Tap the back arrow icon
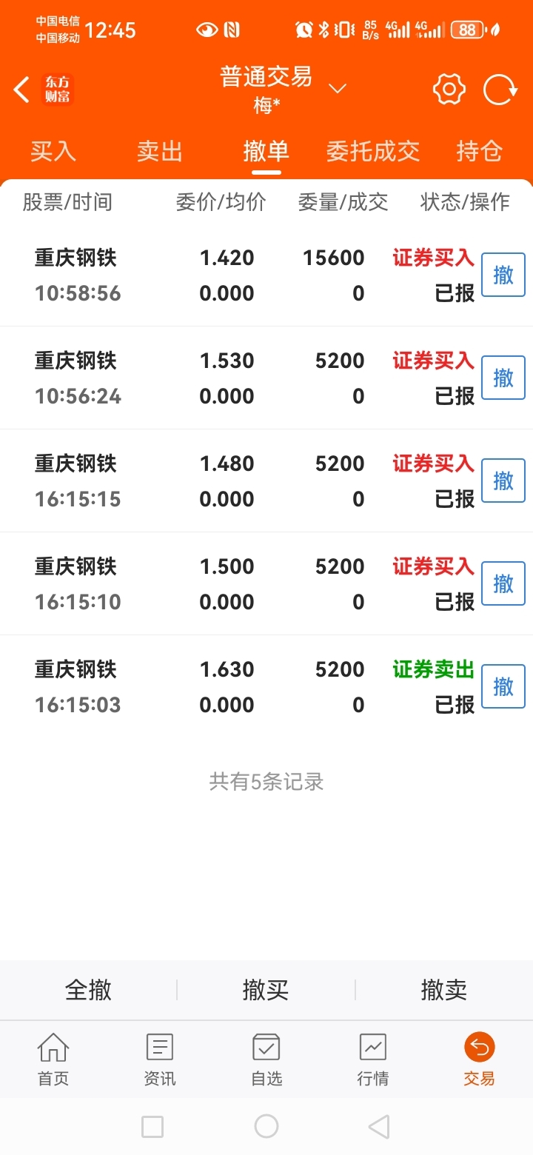 [x=21, y=90]
